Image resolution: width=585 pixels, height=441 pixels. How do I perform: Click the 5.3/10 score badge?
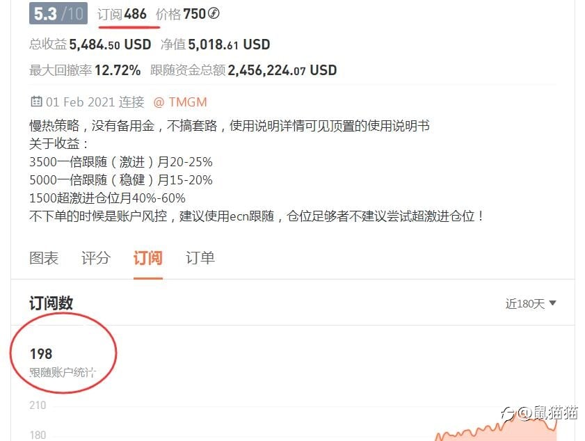click(58, 13)
